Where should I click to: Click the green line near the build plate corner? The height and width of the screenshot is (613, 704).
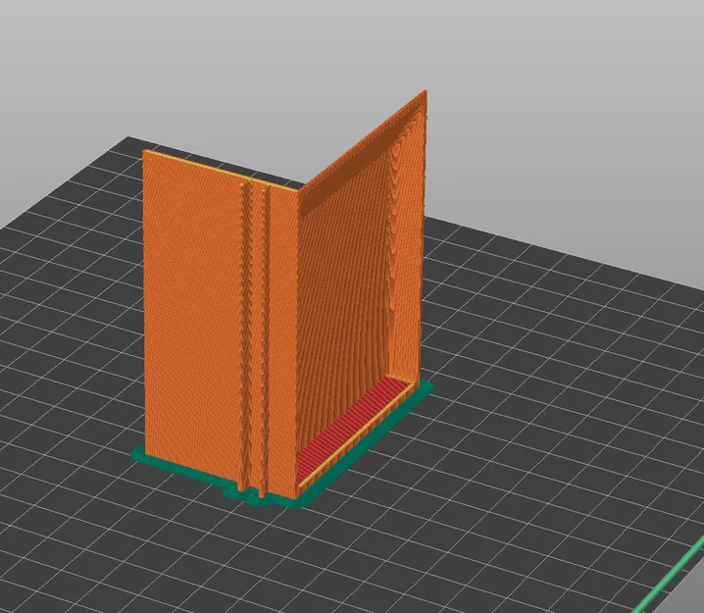pos(671,576)
